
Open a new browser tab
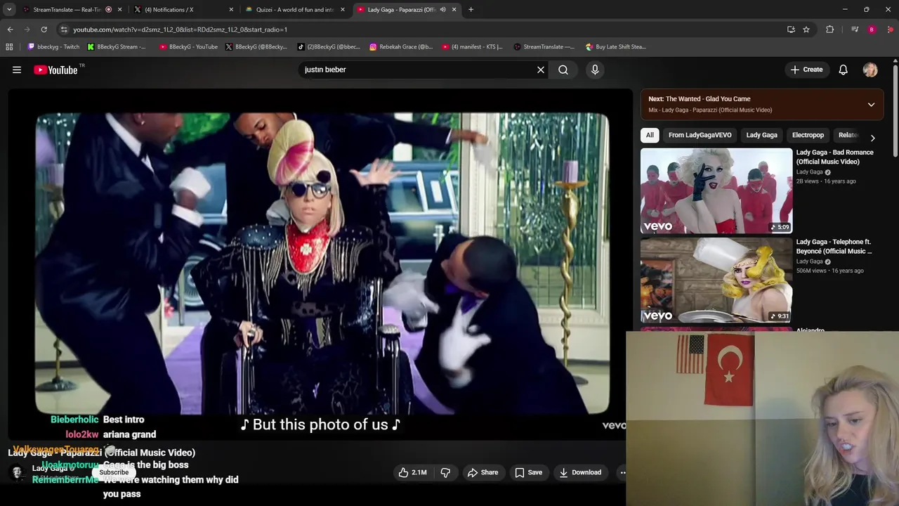[471, 10]
